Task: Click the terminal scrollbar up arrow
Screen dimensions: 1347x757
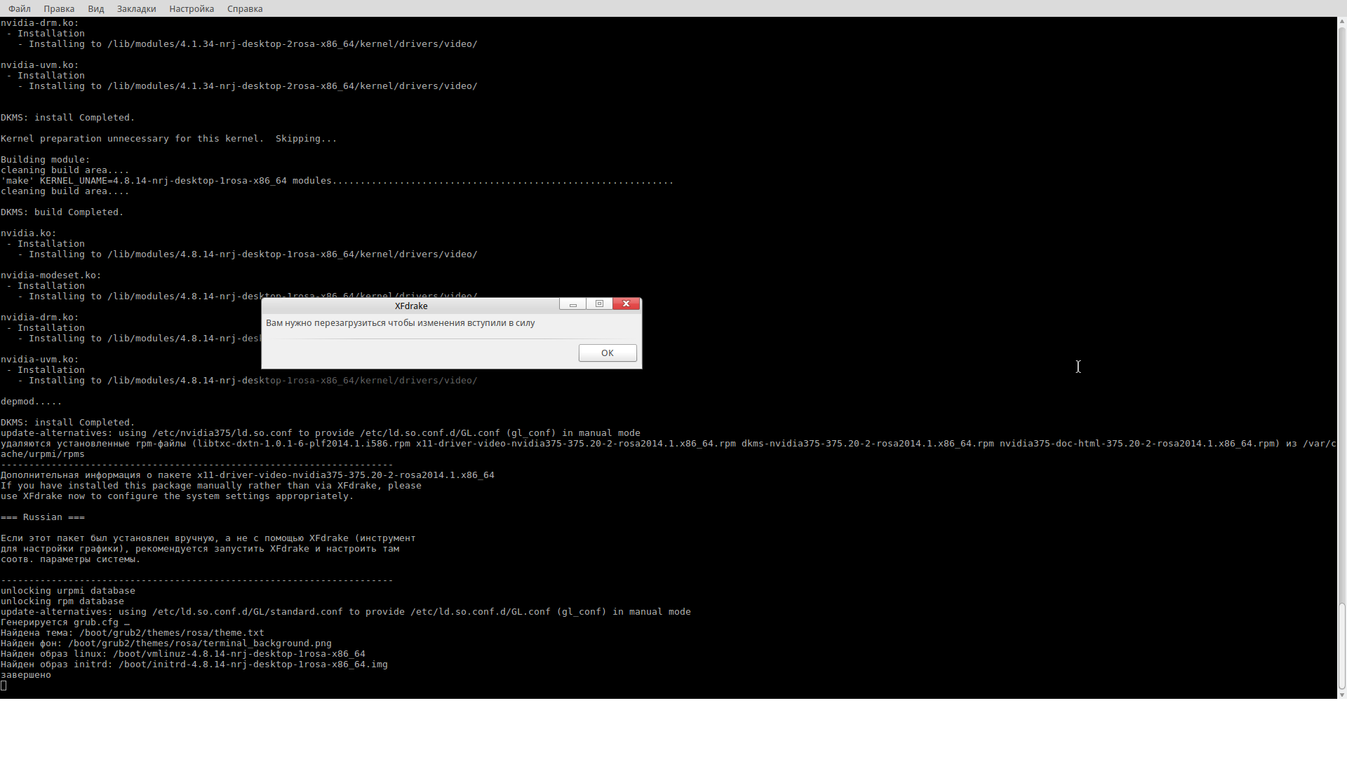Action: point(1342,22)
